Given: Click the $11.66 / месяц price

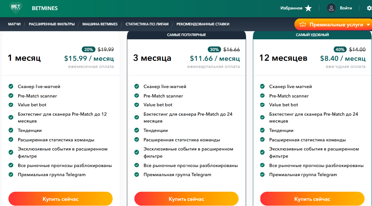Looking at the screenshot, I should click(x=215, y=58).
